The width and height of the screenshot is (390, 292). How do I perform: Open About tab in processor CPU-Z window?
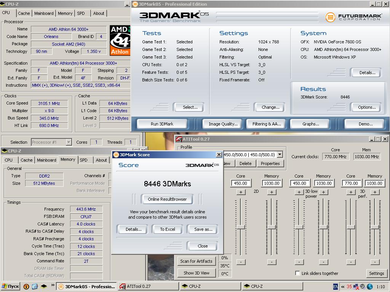click(99, 13)
